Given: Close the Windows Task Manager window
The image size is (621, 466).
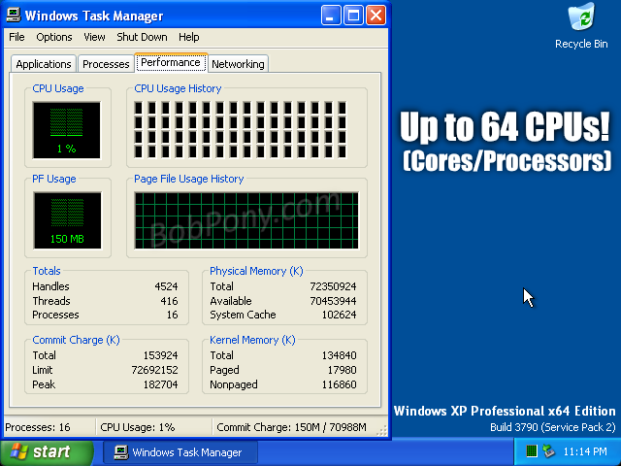Looking at the screenshot, I should [x=376, y=16].
